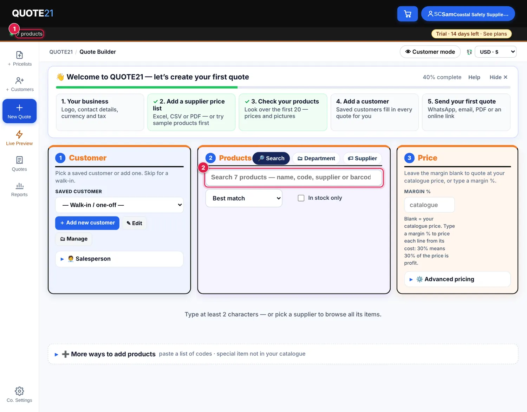Open the USD currency dropdown

[495, 52]
